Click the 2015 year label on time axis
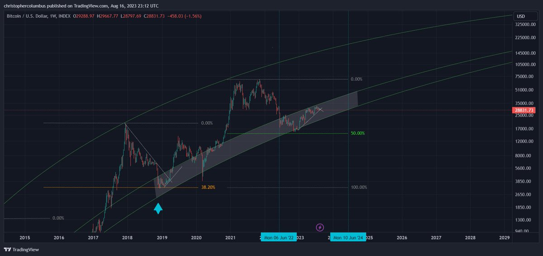Screen dimensions: 543x256 click(25, 237)
